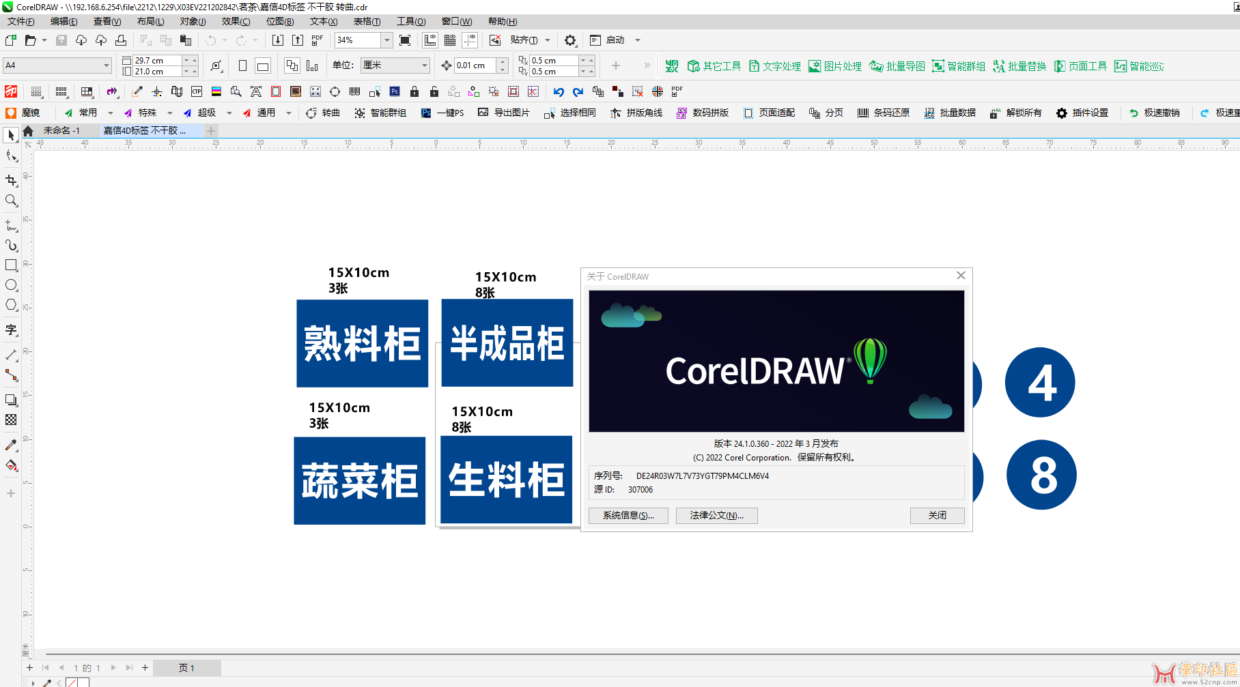Viewport: 1240px width, 687px height.
Task: Toggle landscape page orientation
Action: tap(263, 65)
